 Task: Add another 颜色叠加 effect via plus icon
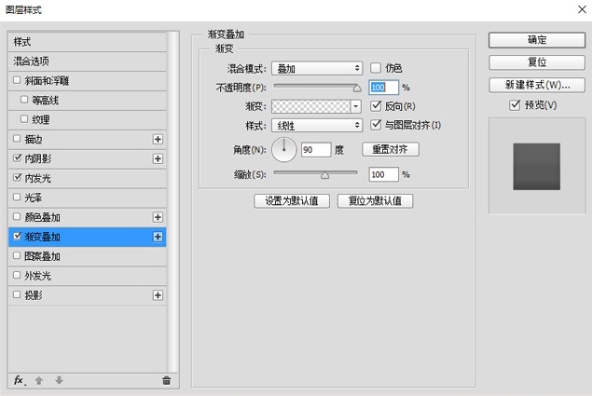[158, 217]
